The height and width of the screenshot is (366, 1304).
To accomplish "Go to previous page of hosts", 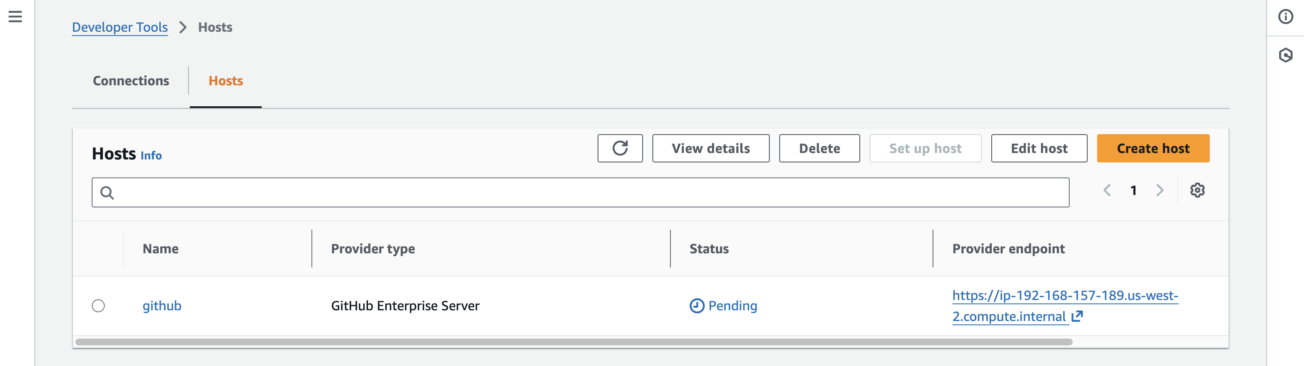I will 1107,190.
